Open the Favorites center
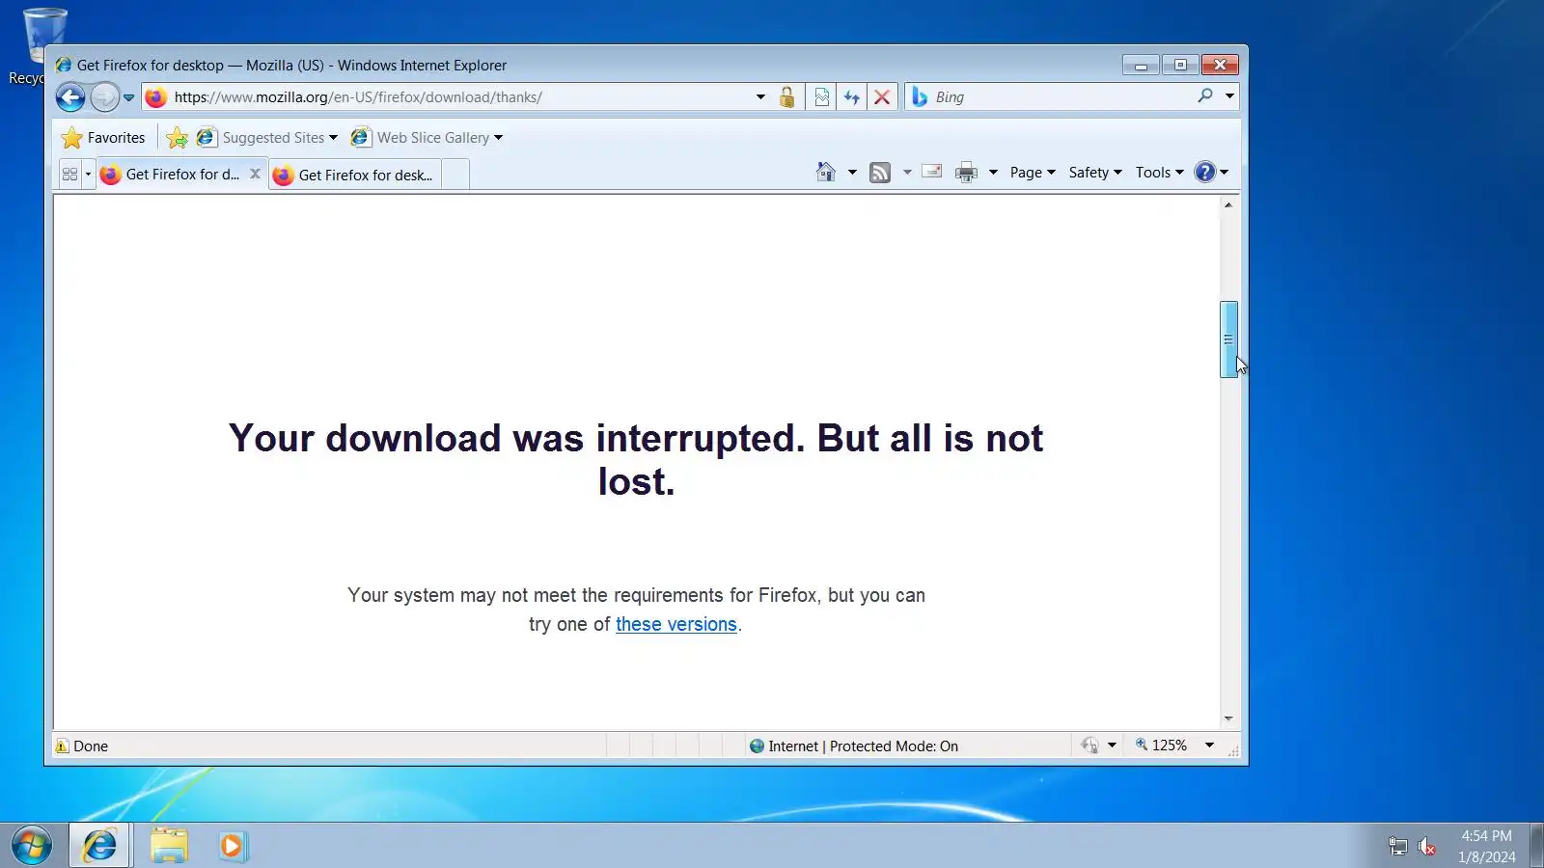The image size is (1544, 868). pos(103,138)
